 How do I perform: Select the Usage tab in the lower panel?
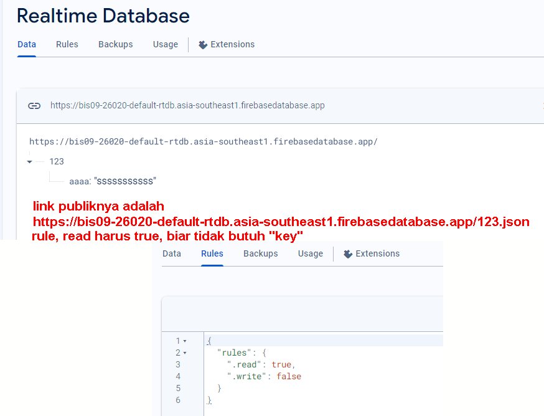(x=310, y=253)
